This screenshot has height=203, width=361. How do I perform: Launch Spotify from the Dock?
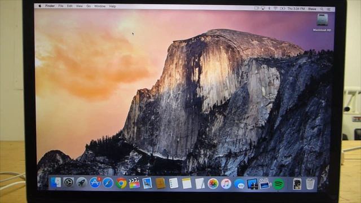tap(279, 184)
